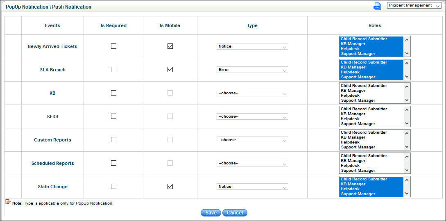This screenshot has width=446, height=221.
Task: Untick Is Mobile for Newly Arrived Tickets
Action: coord(170,46)
